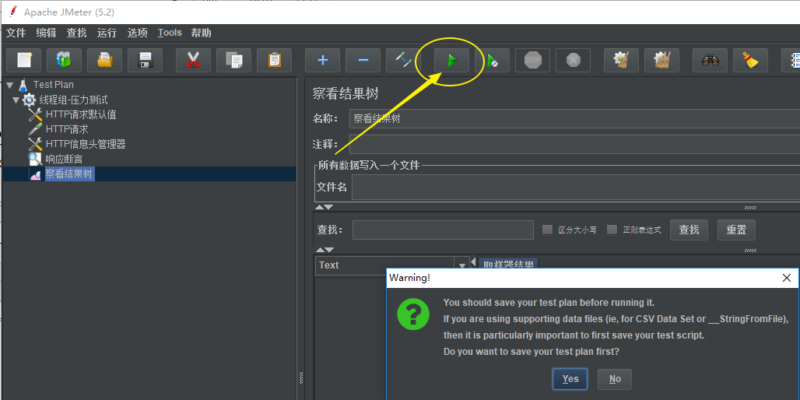The height and width of the screenshot is (400, 800).
Task: Select HTTP请求 tree item
Action: [67, 130]
